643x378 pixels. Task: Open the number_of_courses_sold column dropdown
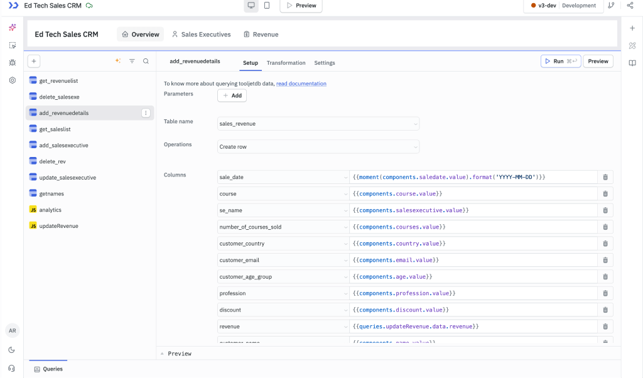(283, 227)
